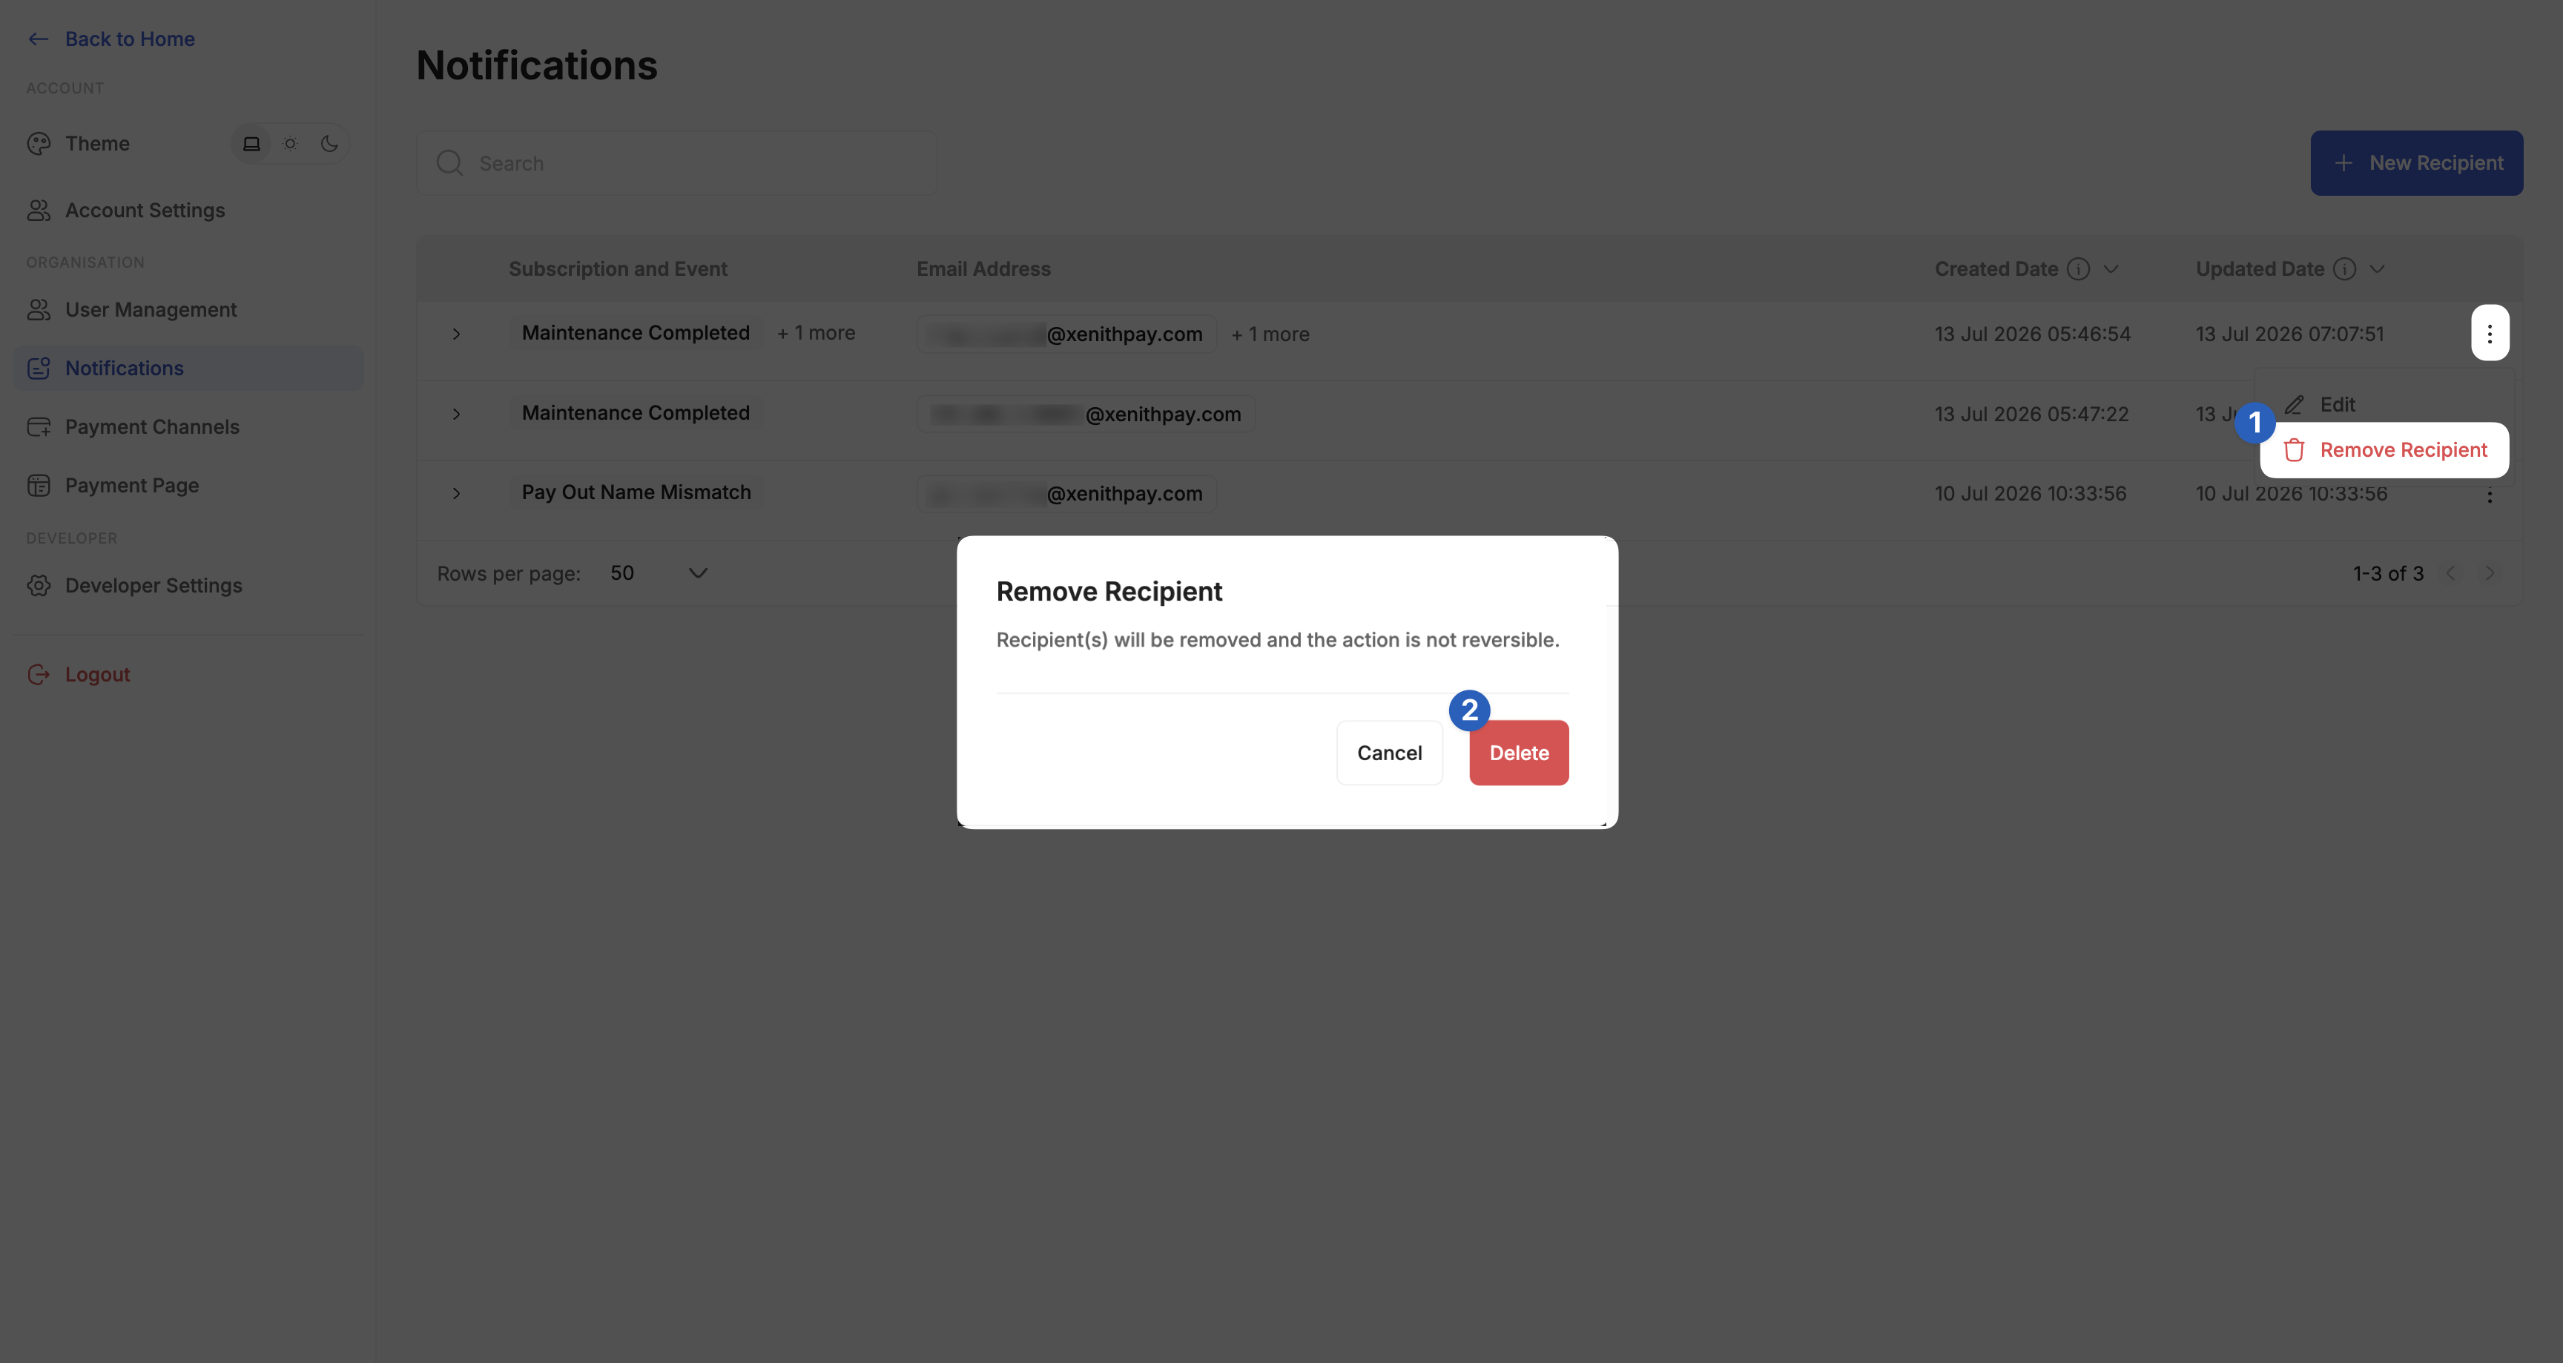Open the Notifications section in sidebar
The width and height of the screenshot is (2563, 1363).
click(189, 368)
